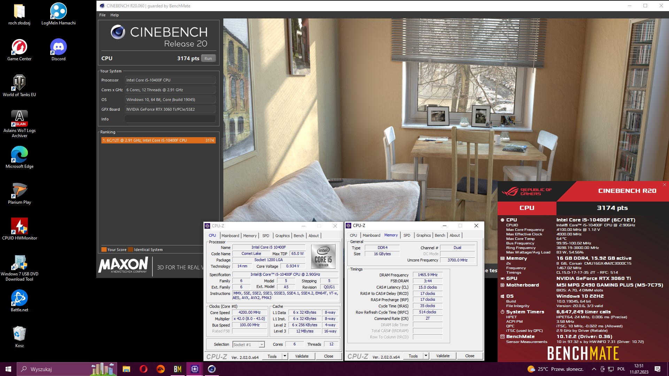Screen dimensions: 669x376
Task: Select the Your Score orange legend swatch
Action: (104, 250)
